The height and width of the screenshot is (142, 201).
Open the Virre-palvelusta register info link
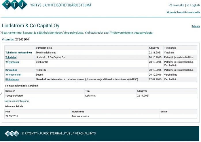coord(43,32)
